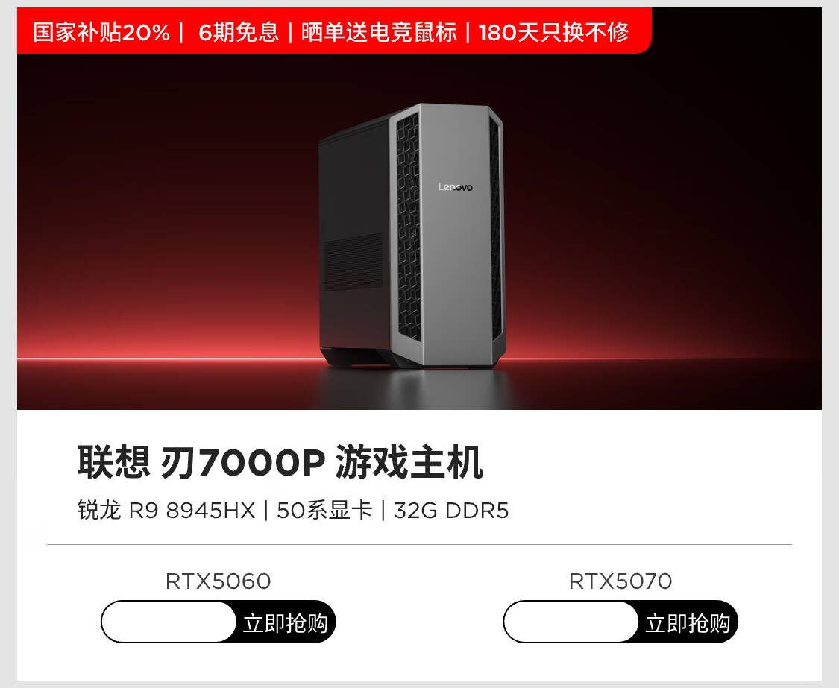
Task: Open the 国家补贴20% promotion text
Action: click(101, 32)
